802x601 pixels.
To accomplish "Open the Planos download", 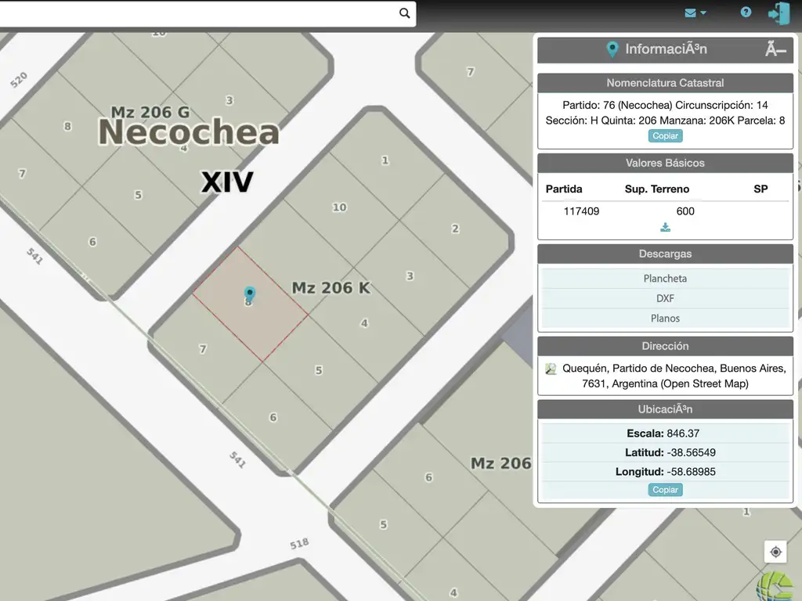I will tap(665, 318).
